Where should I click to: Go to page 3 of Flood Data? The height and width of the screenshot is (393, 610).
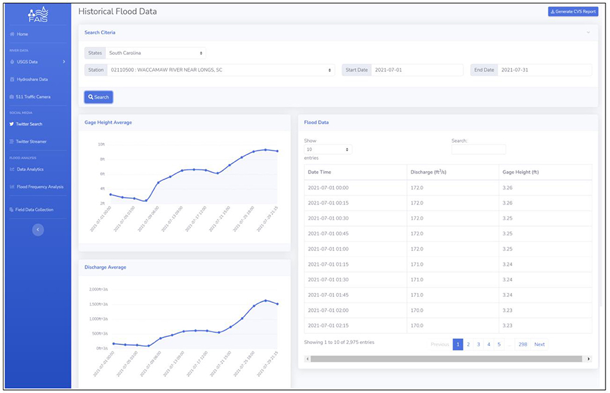tap(479, 345)
